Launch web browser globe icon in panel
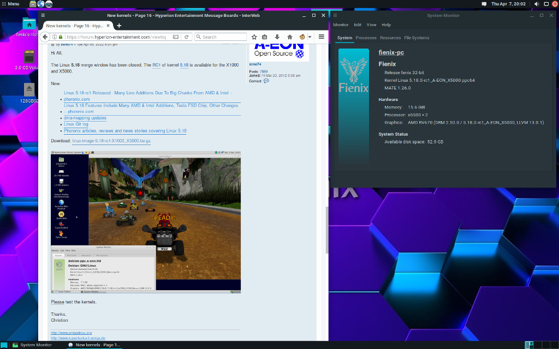This screenshot has width=559, height=349. 40,4
